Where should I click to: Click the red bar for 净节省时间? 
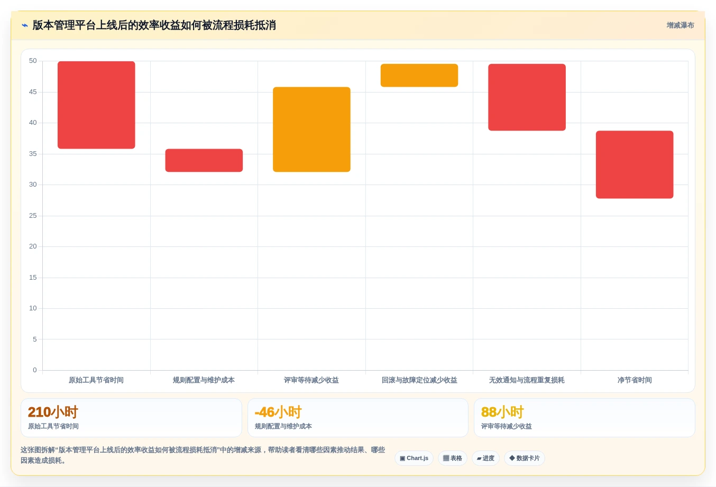[x=635, y=164]
